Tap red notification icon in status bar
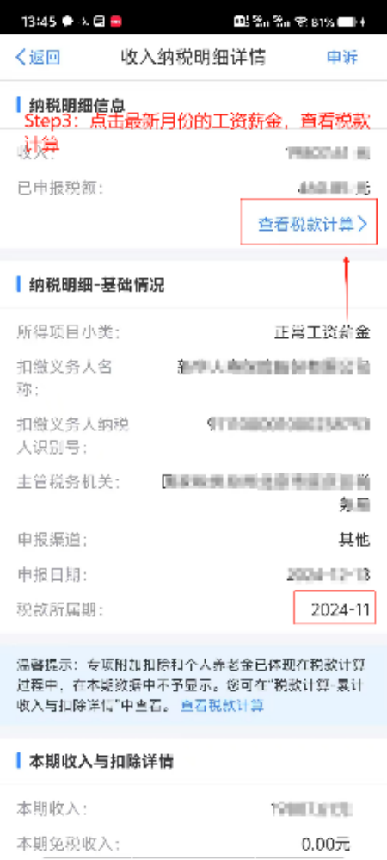This screenshot has width=387, height=860. coord(116,22)
